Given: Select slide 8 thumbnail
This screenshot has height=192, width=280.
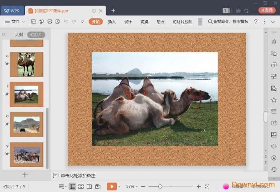Looking at the screenshot, I should (27, 124).
